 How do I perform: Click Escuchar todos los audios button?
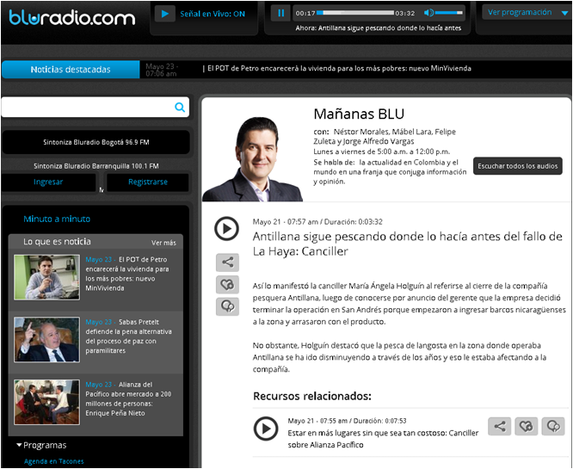point(517,166)
